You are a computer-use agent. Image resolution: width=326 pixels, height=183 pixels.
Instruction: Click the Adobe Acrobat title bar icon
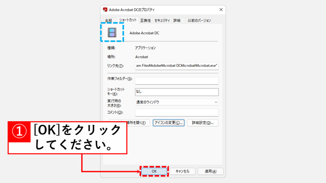(105, 10)
